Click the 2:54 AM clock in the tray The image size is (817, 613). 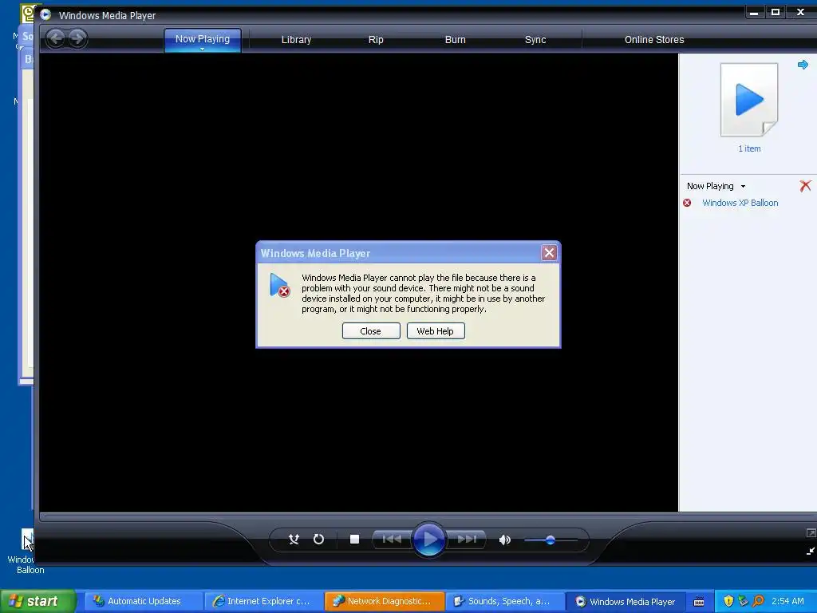pos(787,601)
